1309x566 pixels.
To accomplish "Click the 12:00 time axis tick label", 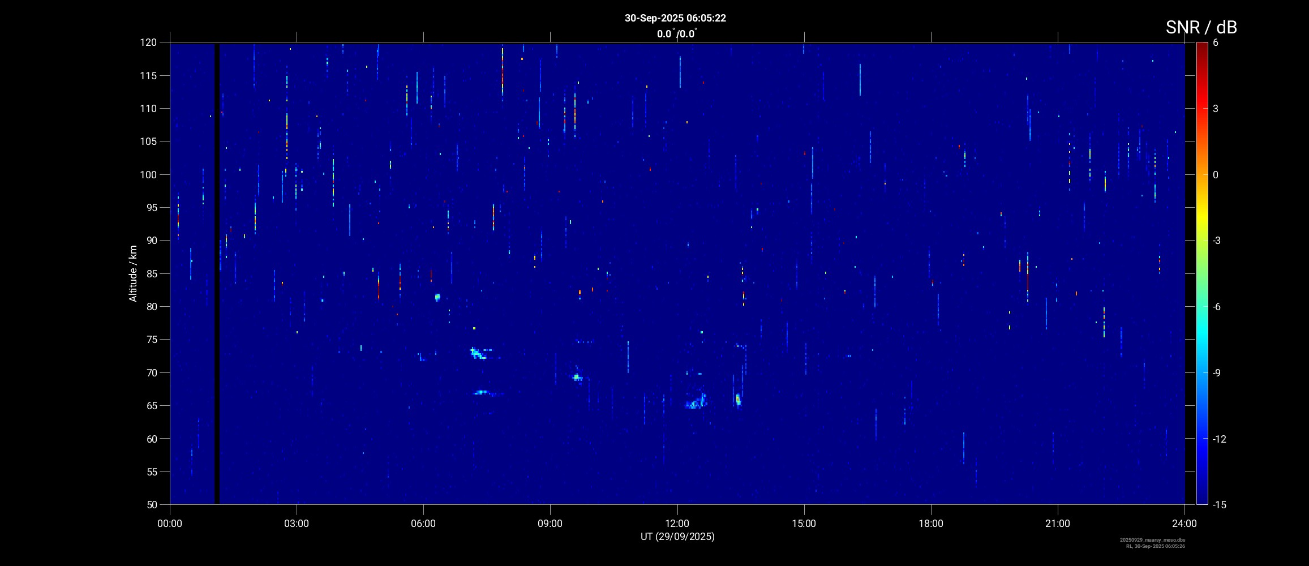I will click(x=677, y=524).
